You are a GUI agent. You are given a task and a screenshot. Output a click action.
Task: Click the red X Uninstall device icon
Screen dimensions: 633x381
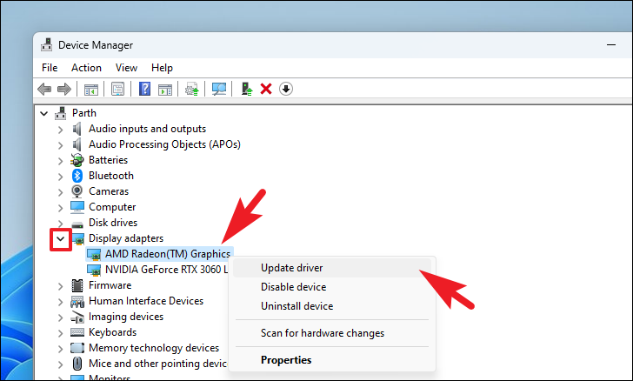(x=266, y=89)
